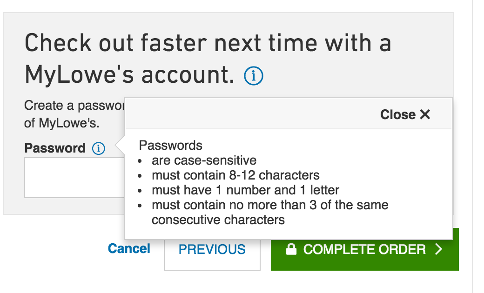Click the Cancel link
The width and height of the screenshot is (484, 293).
pyautogui.click(x=129, y=249)
